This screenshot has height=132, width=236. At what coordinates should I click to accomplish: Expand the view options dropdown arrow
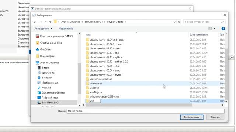tap(215, 29)
